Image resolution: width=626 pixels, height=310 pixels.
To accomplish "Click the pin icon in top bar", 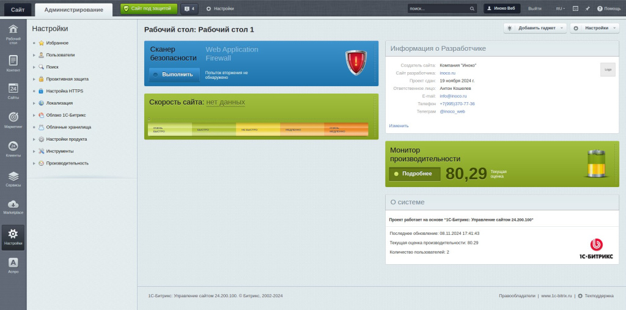I will (587, 9).
